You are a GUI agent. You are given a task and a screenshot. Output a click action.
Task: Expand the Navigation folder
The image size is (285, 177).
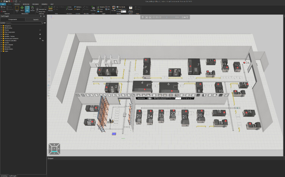(x=1, y=26)
